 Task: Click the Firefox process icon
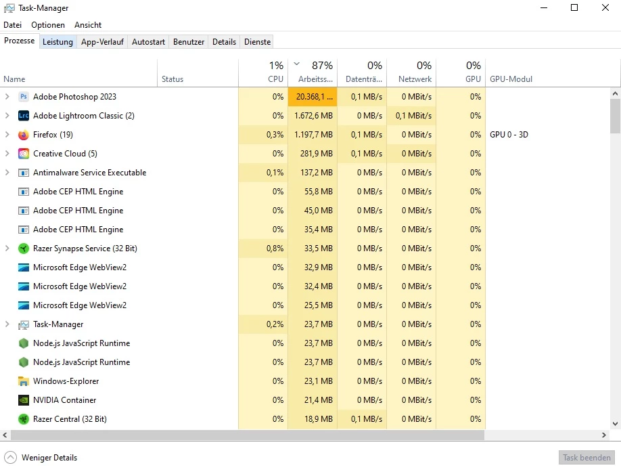(24, 135)
